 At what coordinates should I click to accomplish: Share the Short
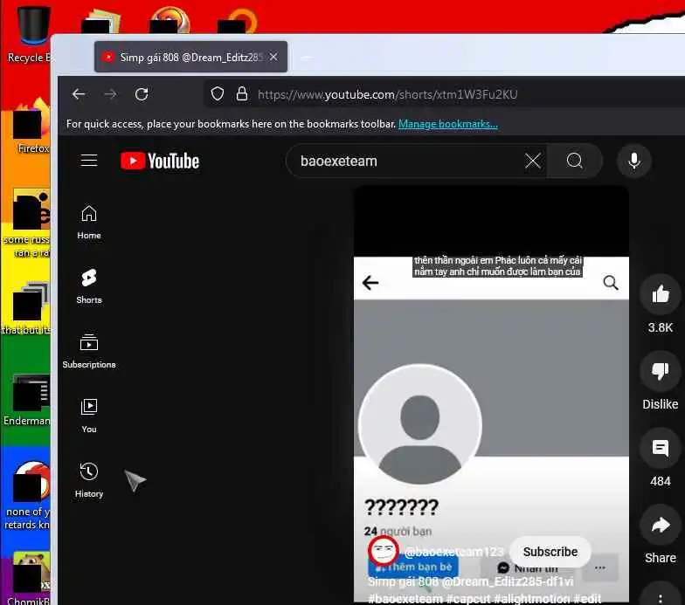(x=661, y=526)
